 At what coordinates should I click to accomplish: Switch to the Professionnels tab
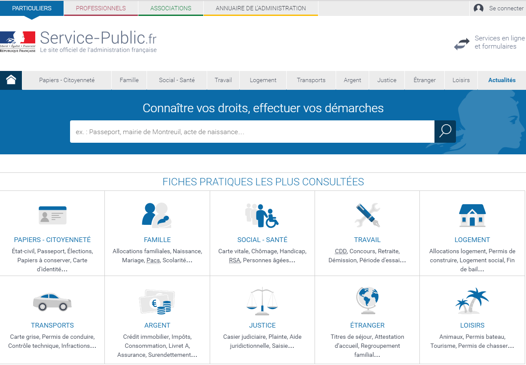(101, 8)
